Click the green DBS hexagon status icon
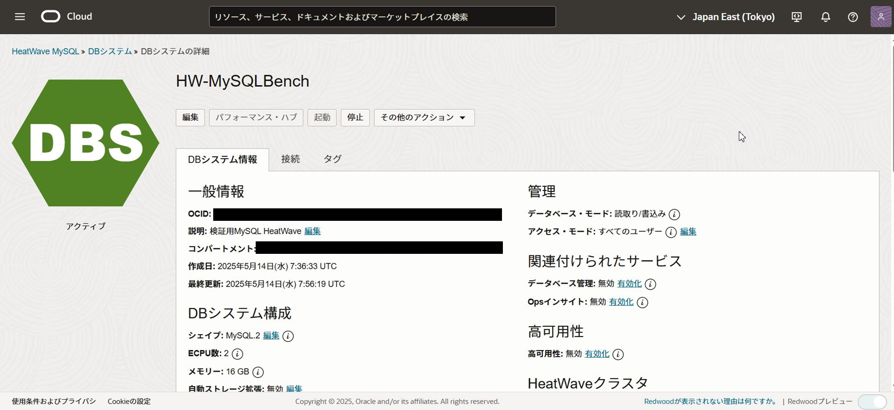The width and height of the screenshot is (894, 410). coord(85,143)
